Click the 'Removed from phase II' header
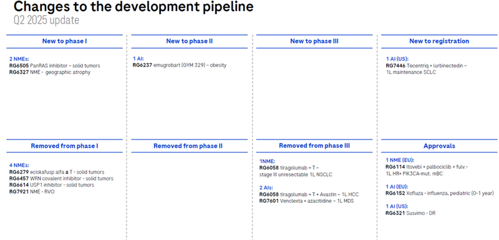This screenshot has height=240, width=499. coord(188,146)
